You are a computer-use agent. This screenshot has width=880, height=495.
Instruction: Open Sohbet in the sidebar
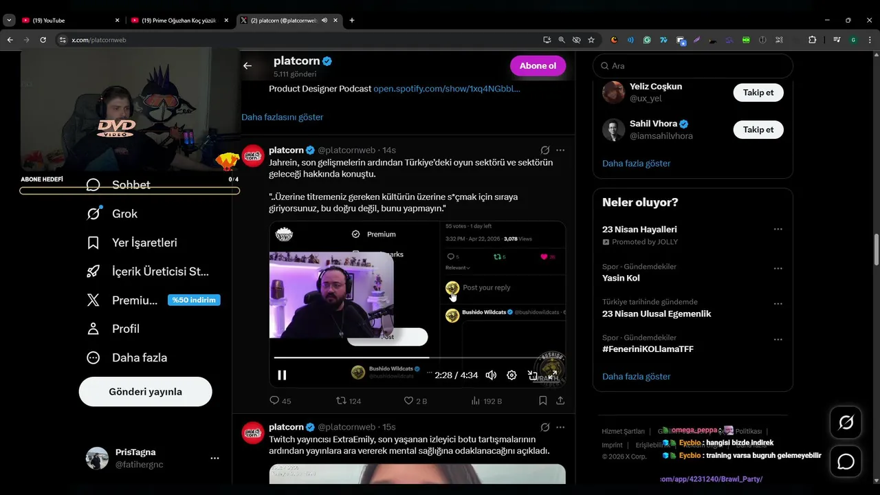pyautogui.click(x=119, y=185)
